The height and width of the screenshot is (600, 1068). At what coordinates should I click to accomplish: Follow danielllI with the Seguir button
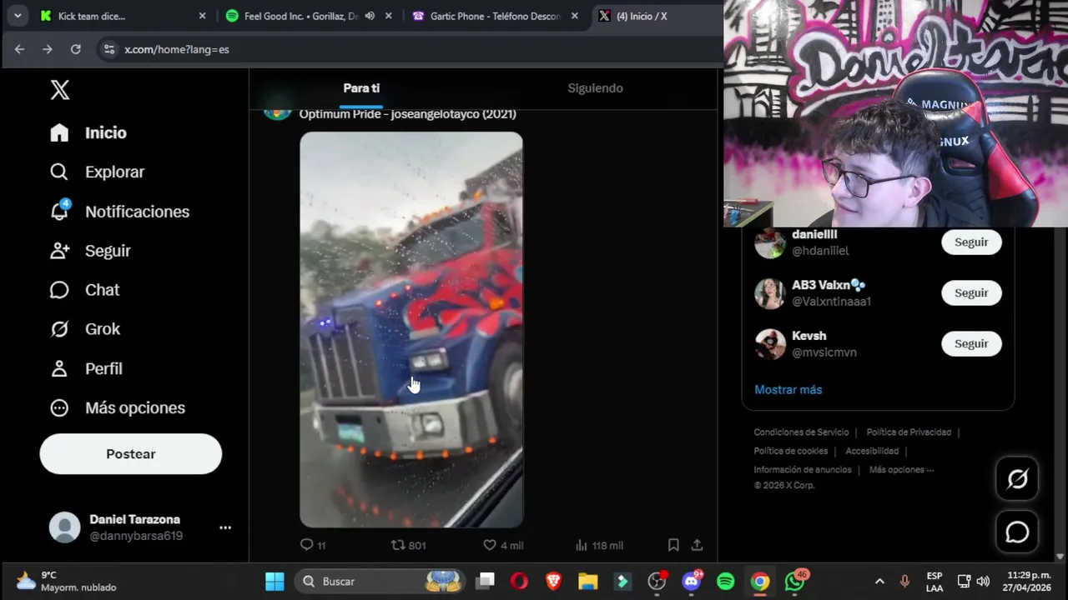point(971,242)
